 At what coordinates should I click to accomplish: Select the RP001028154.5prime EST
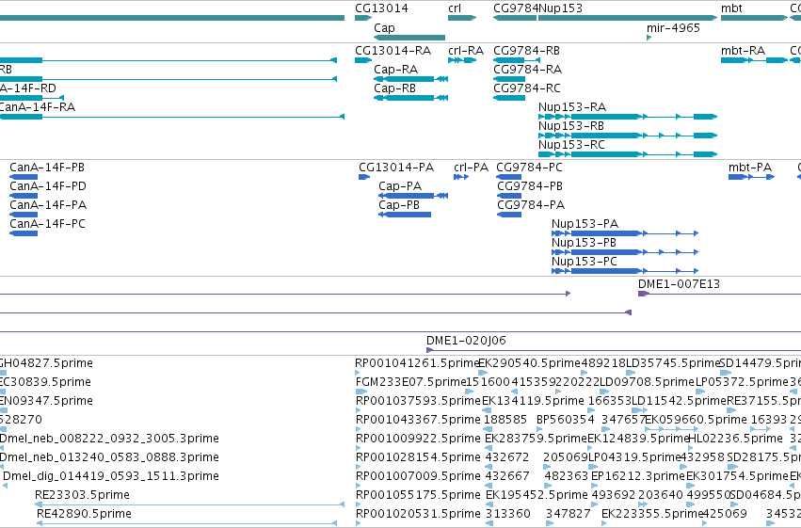[x=359, y=467]
